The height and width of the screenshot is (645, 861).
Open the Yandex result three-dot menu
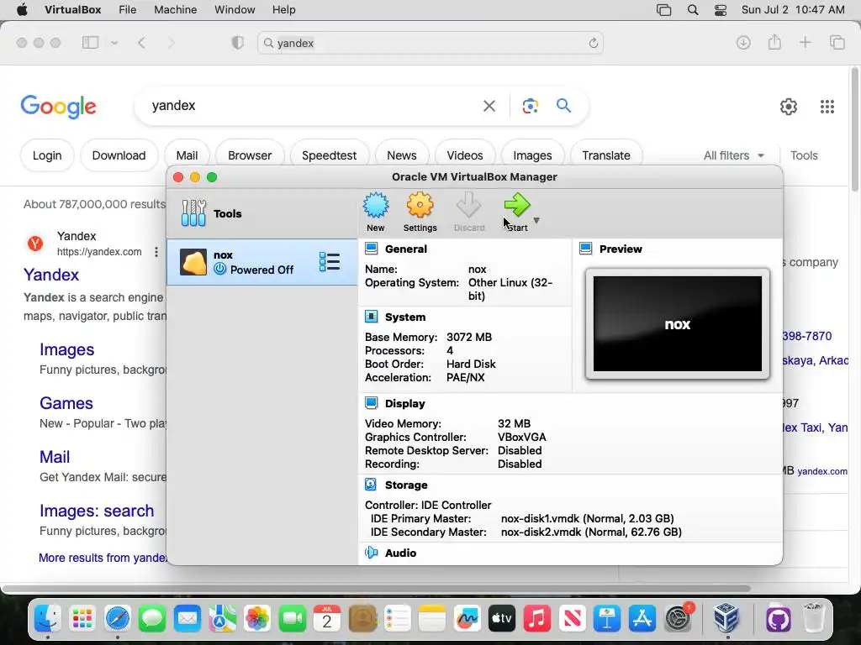(156, 252)
